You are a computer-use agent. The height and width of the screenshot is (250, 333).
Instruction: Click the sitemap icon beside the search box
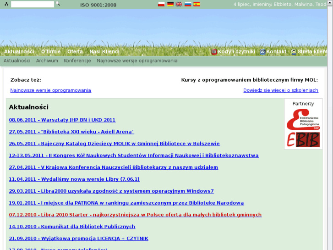pyautogui.click(x=6, y=4)
